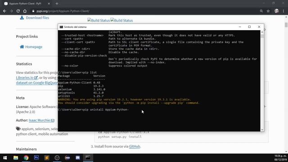The width and height of the screenshot is (288, 162).
Task: Click the house icon next to Homepage
Action: tap(22, 47)
